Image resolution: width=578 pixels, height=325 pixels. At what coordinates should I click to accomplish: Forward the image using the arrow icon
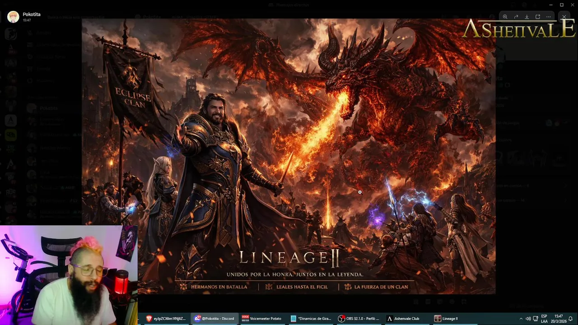tap(516, 17)
